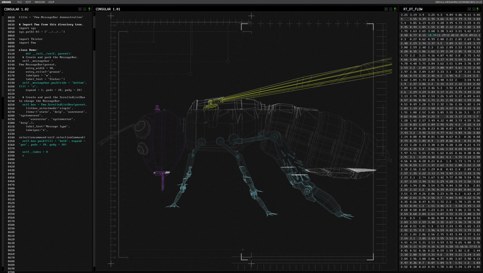The image size is (483, 273).
Task: Click the code line "entry_relief='groove',"
Action: coord(44,72)
